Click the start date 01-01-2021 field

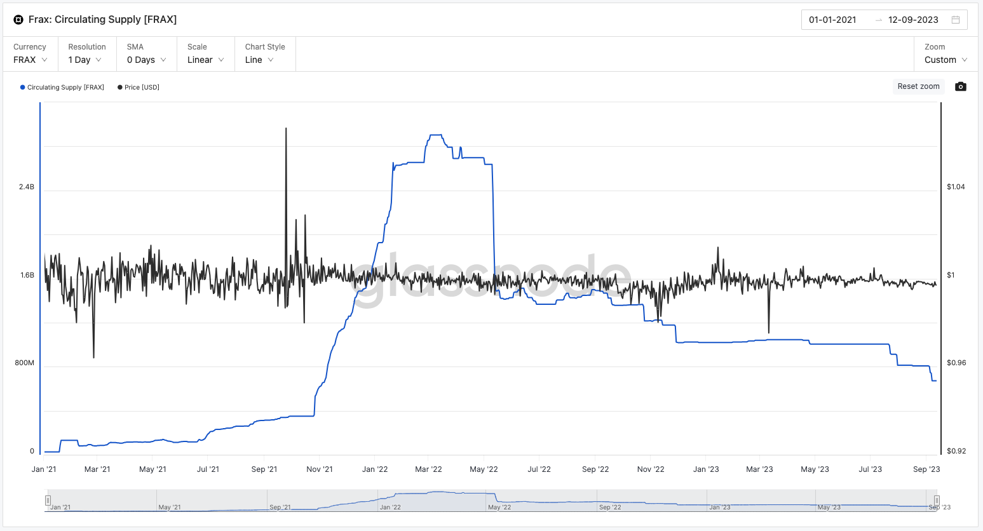[832, 20]
